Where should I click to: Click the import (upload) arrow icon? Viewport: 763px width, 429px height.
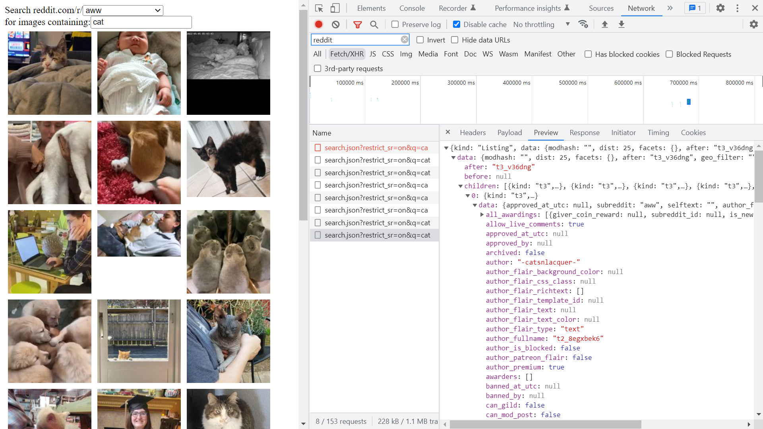(x=604, y=24)
